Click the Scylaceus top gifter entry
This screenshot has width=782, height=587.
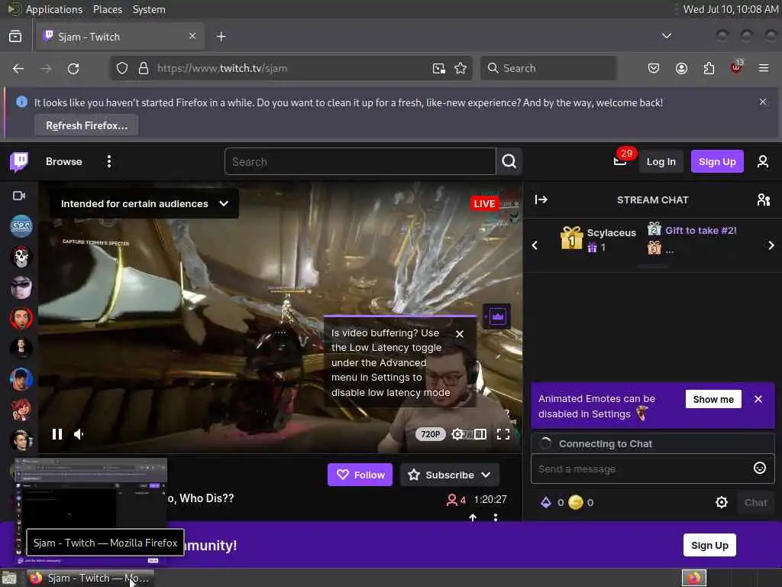(599, 238)
